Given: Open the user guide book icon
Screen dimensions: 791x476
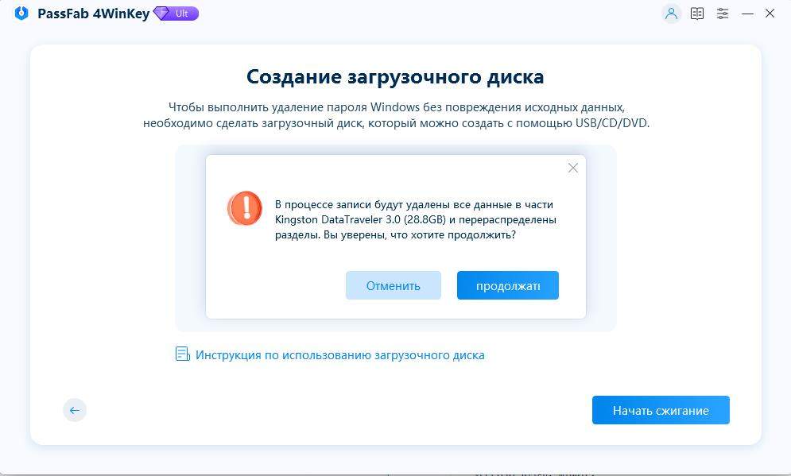Looking at the screenshot, I should pos(697,14).
